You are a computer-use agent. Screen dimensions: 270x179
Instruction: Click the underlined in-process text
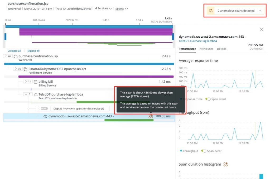[69, 108]
